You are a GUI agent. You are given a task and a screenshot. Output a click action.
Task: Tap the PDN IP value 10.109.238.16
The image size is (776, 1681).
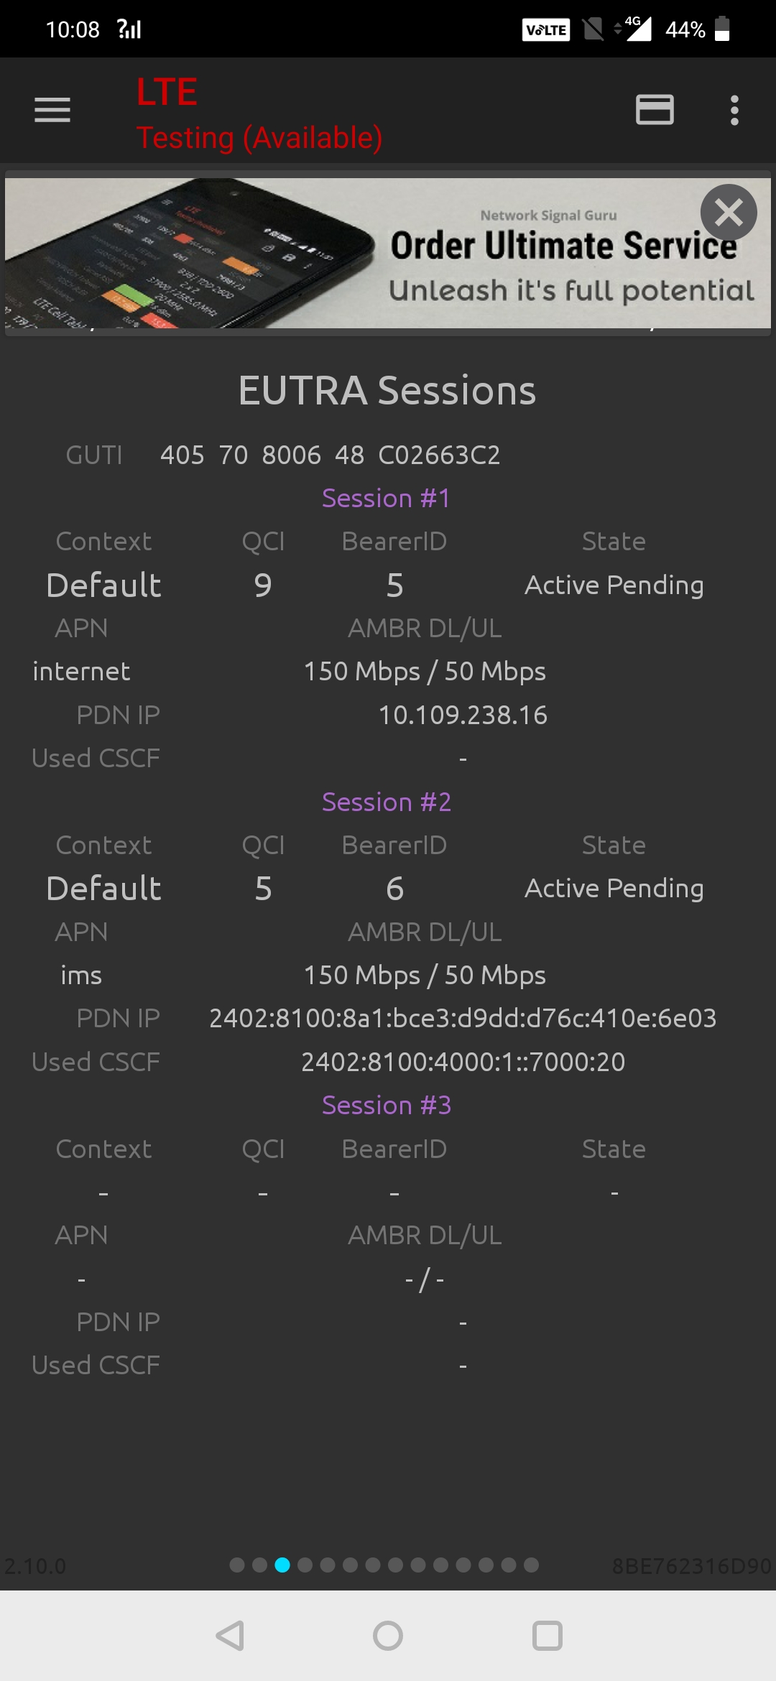tap(463, 715)
